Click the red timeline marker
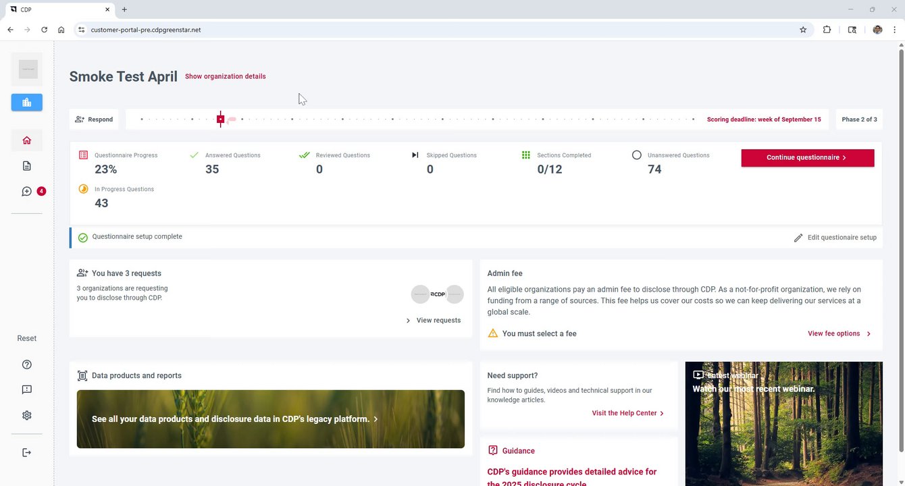The height and width of the screenshot is (486, 905). pos(220,119)
